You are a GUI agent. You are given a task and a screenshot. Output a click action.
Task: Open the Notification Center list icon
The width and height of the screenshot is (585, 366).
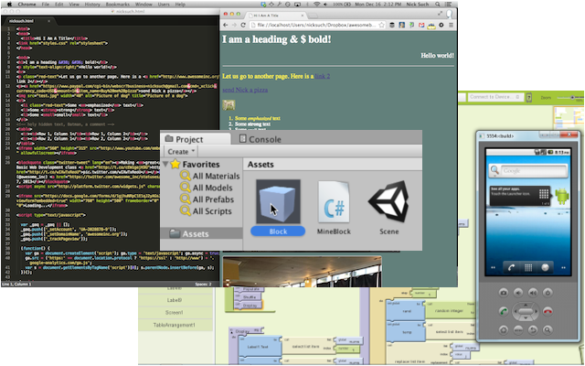(450, 4)
